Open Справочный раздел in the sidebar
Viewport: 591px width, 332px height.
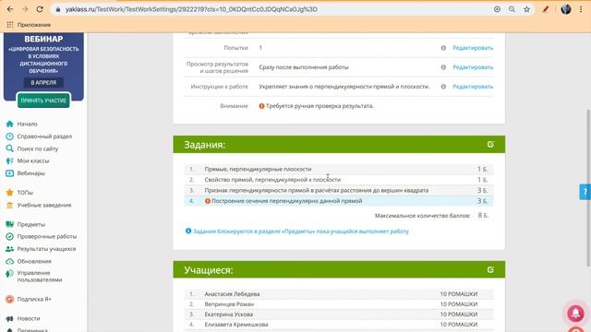click(x=44, y=136)
